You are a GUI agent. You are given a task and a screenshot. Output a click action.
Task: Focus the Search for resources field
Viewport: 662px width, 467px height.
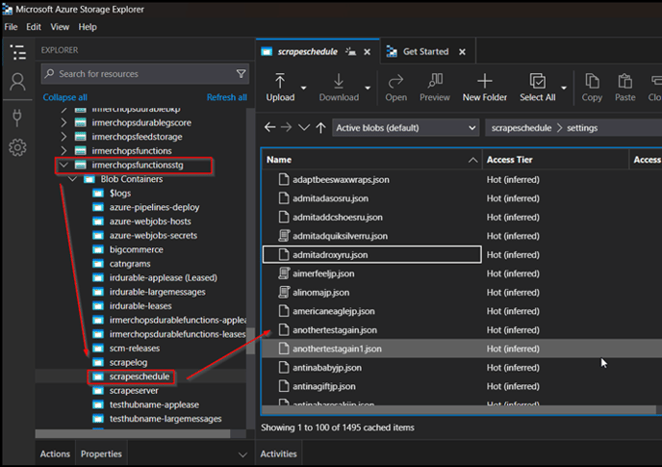[x=145, y=74]
